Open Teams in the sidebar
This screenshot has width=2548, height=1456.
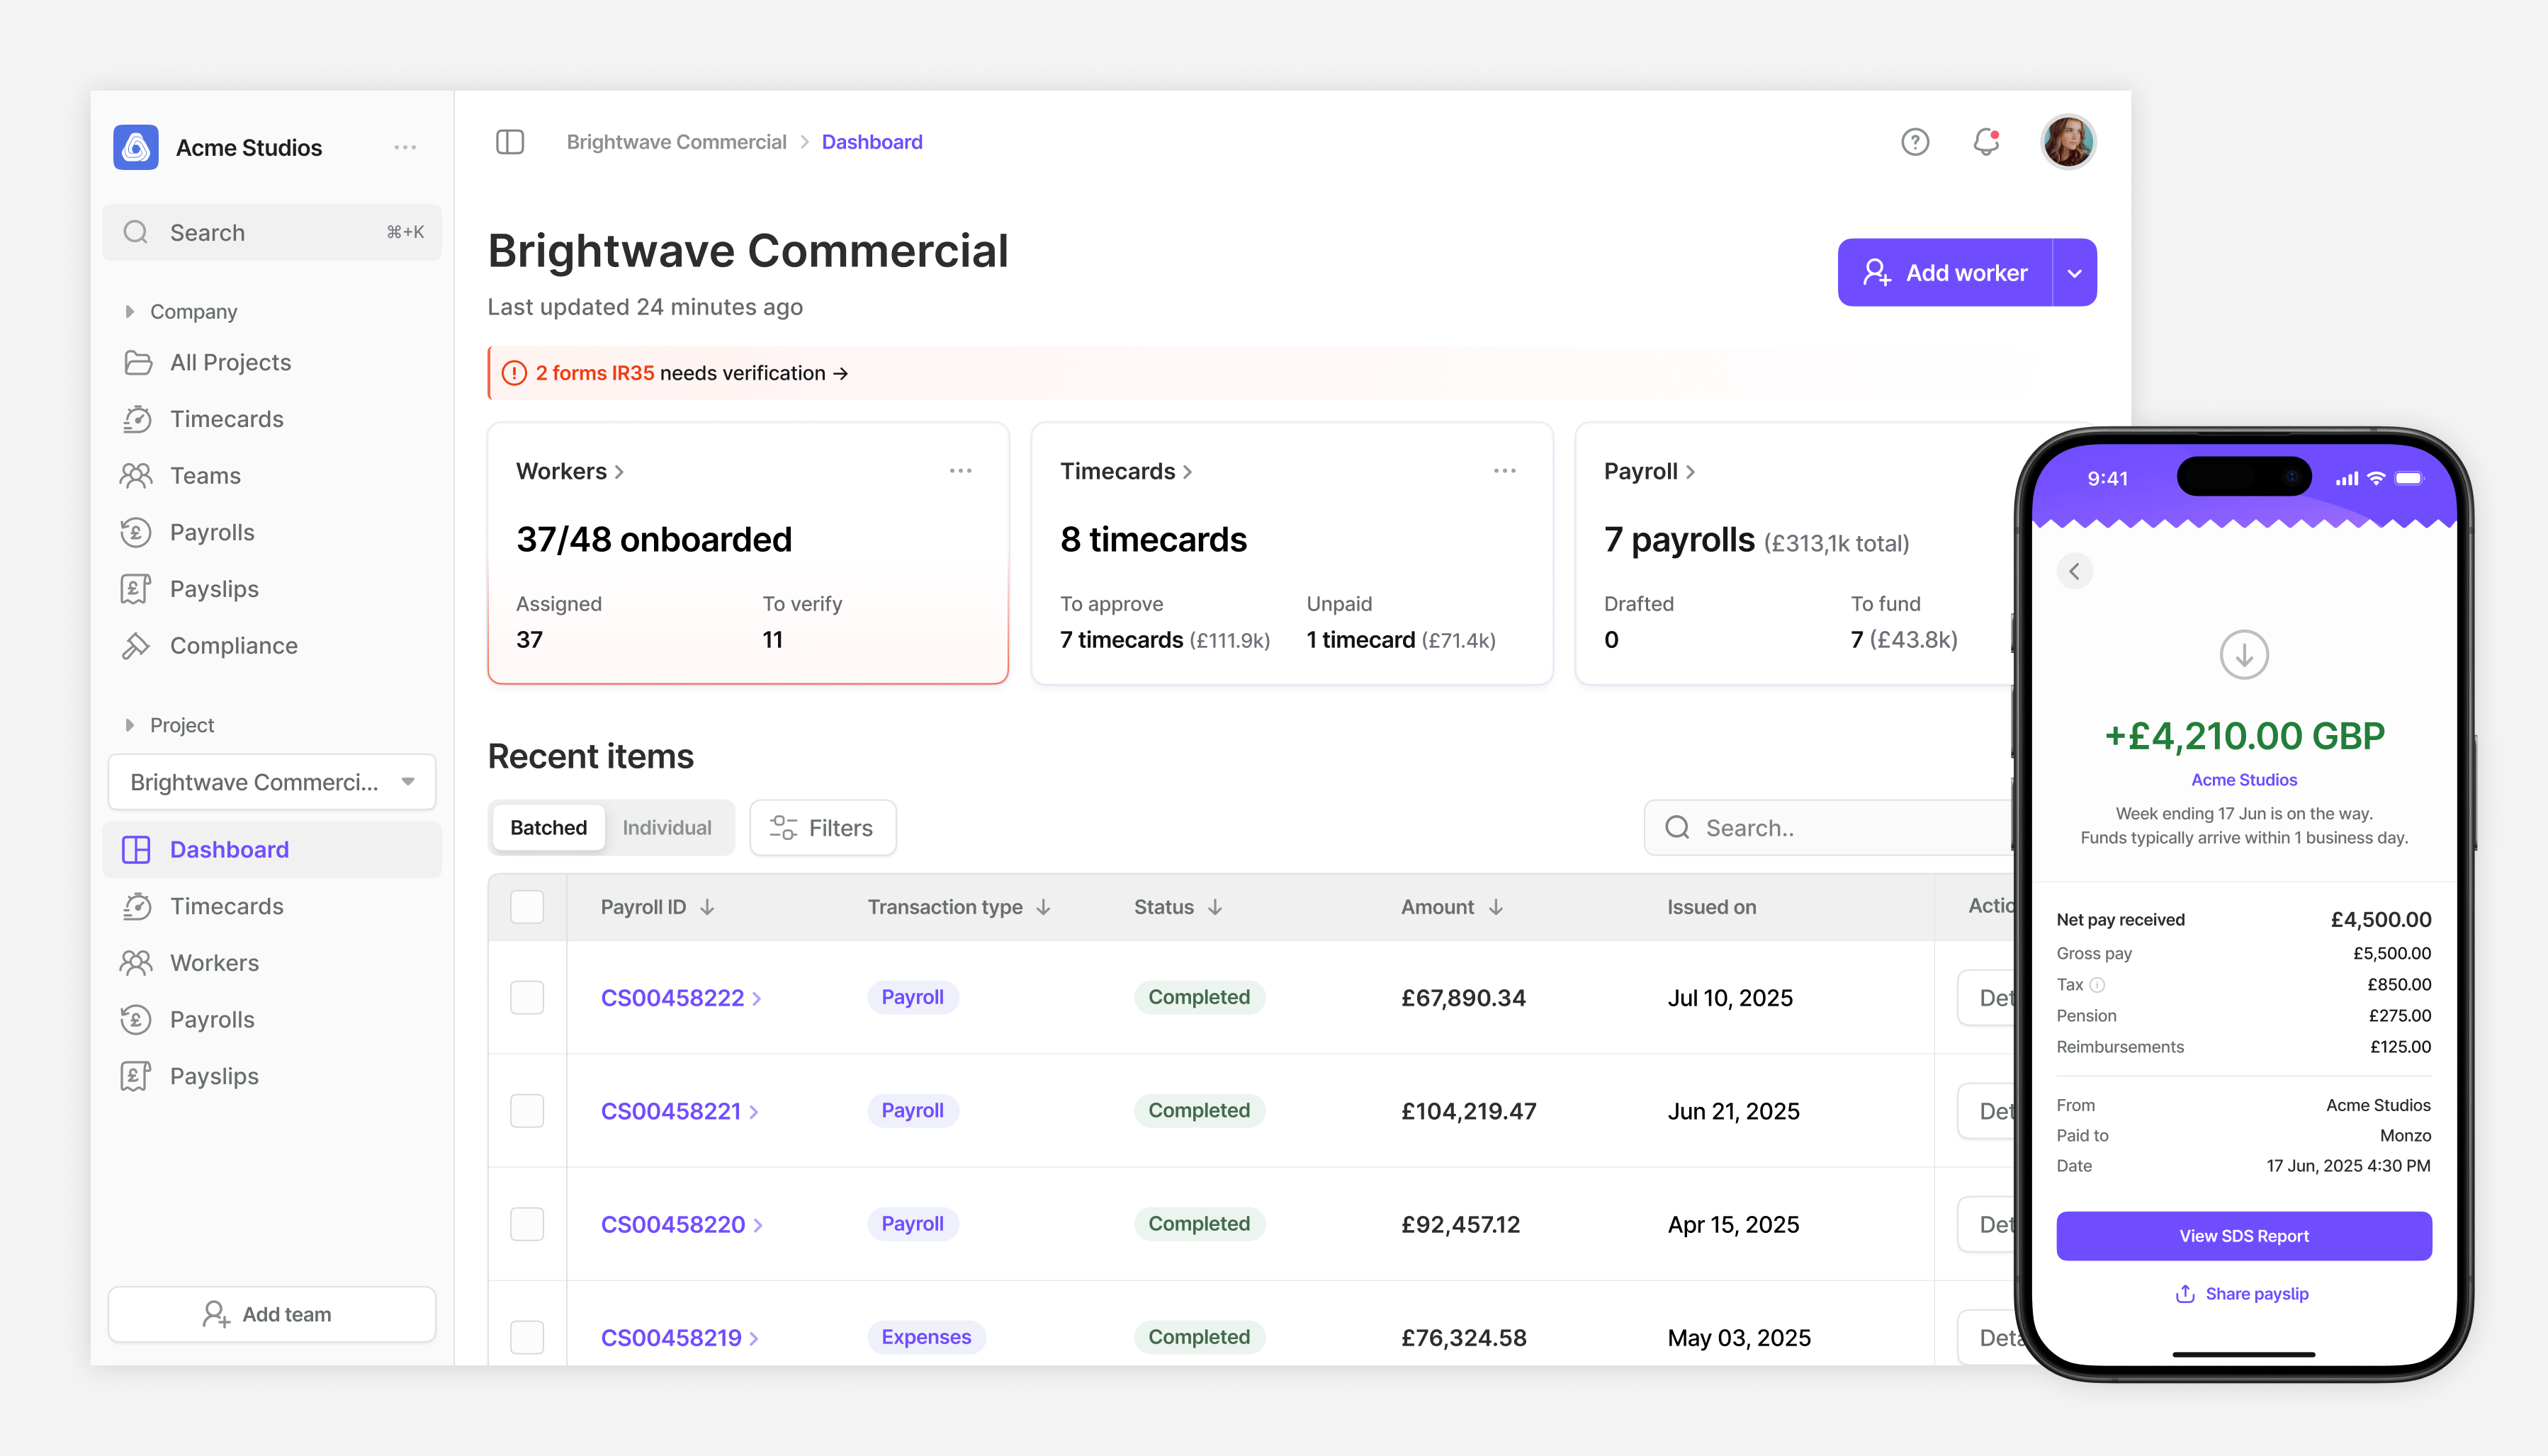coord(272,476)
